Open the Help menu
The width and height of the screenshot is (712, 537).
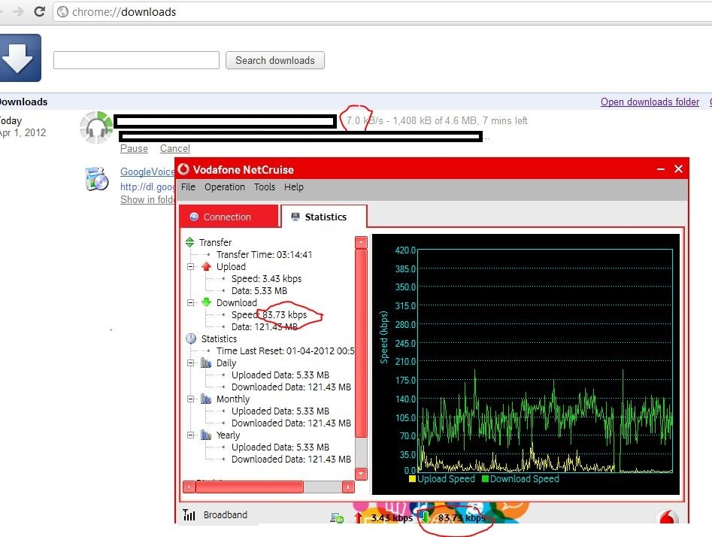coord(294,187)
